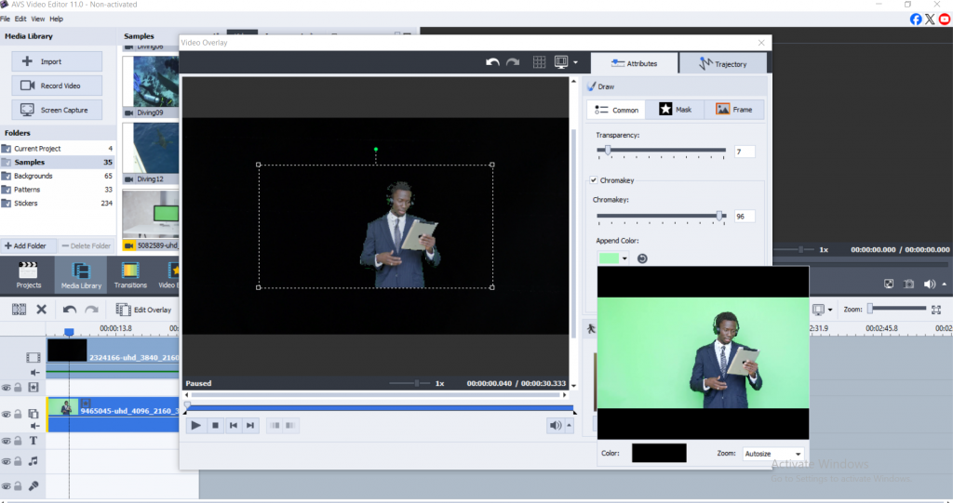Undo the last change in Video Overlay
953x503 pixels.
(x=493, y=62)
